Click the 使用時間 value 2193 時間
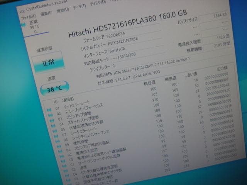Screen dimensions: 247x185 click(x=222, y=45)
